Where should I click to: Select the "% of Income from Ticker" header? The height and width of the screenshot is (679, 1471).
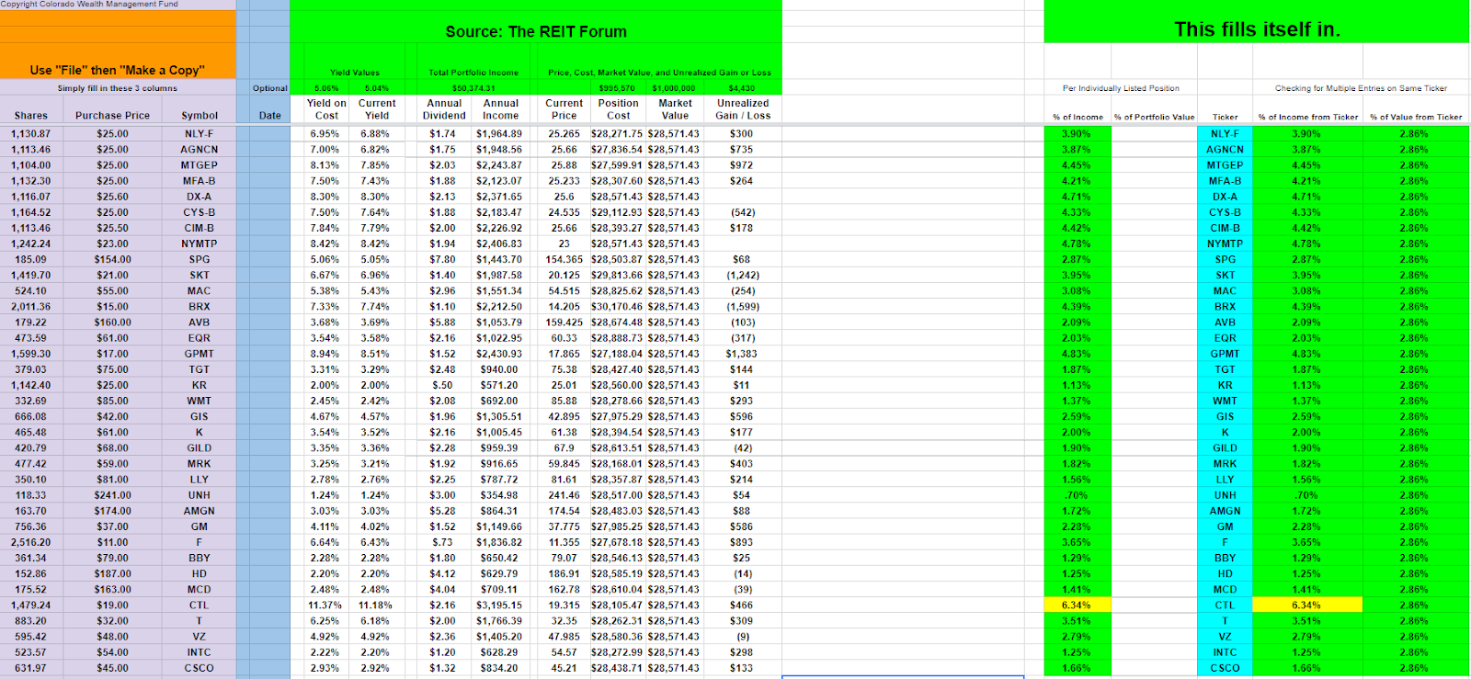(1307, 117)
